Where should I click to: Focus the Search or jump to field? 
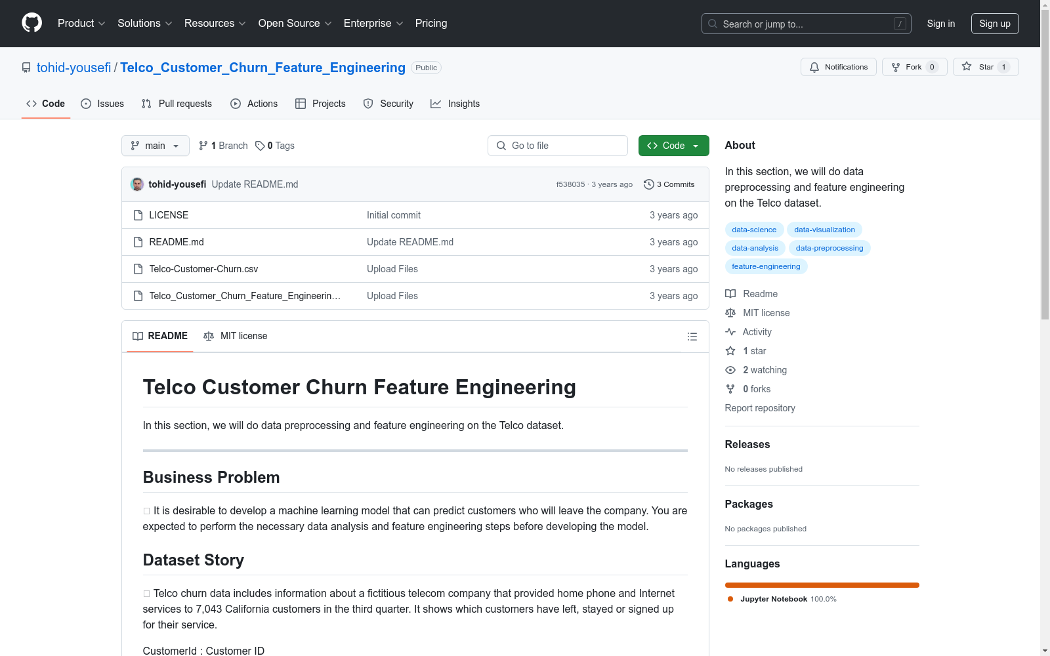[x=807, y=24]
